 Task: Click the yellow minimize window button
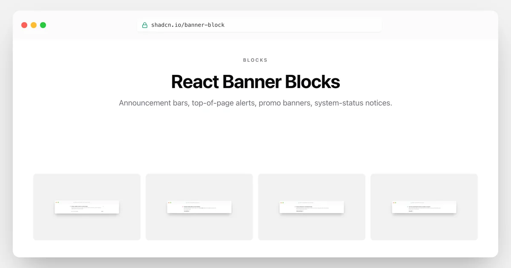[34, 25]
